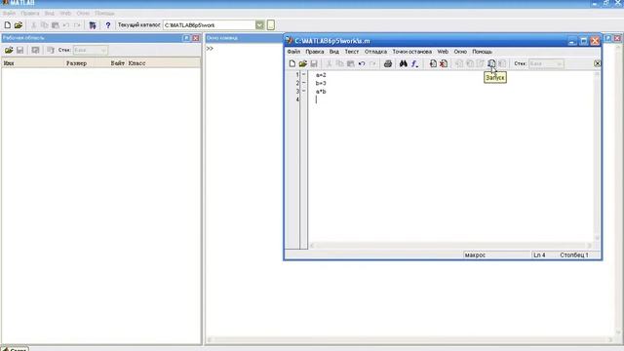
Task: Place cursor on line a*b
Action: coord(321,92)
